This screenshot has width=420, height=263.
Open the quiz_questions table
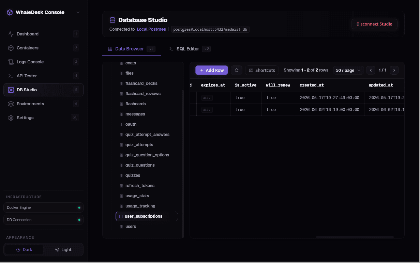(x=147, y=165)
